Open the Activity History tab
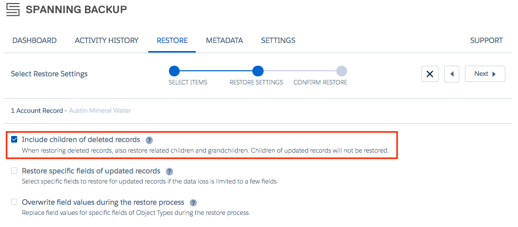This screenshot has height=227, width=518. click(107, 40)
